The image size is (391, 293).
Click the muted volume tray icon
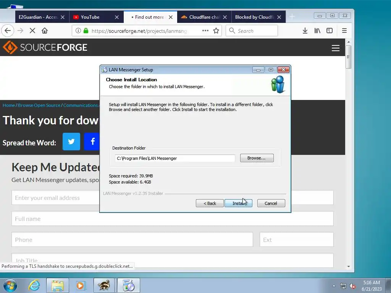[352, 286]
